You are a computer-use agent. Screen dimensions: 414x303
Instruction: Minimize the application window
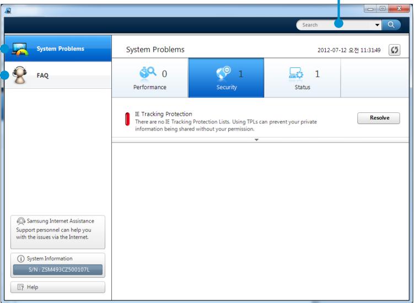370,9
